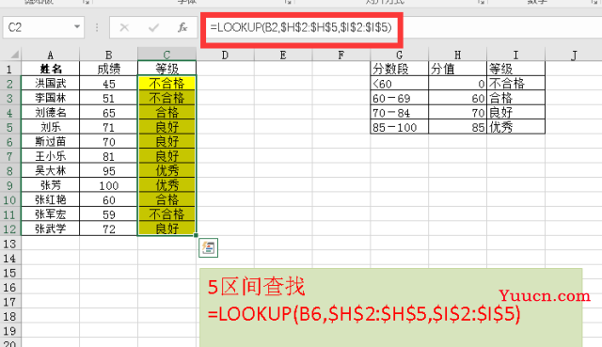Click cell containing 姓名
The image size is (602, 347).
click(50, 69)
